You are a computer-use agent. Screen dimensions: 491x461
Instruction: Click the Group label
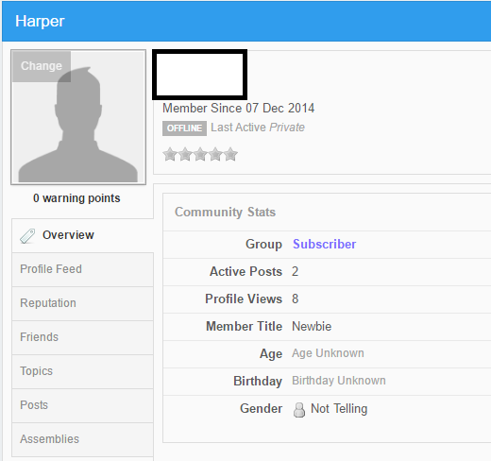[x=263, y=245]
